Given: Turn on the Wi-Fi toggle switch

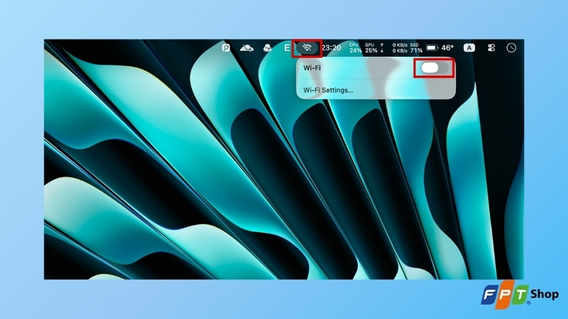Looking at the screenshot, I should click(435, 67).
